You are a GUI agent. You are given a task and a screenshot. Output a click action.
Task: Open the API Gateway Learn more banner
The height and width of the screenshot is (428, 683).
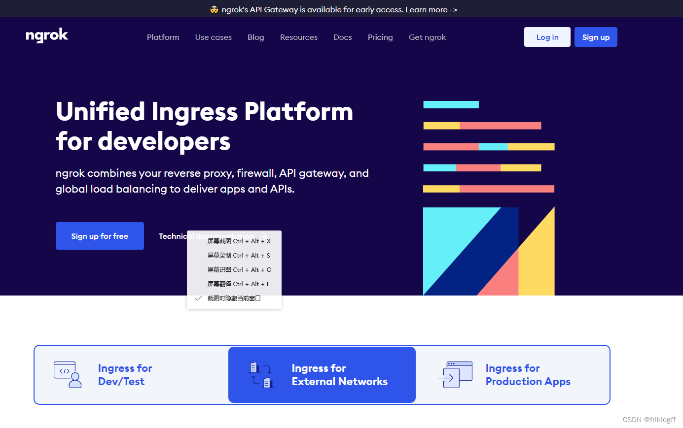point(334,9)
